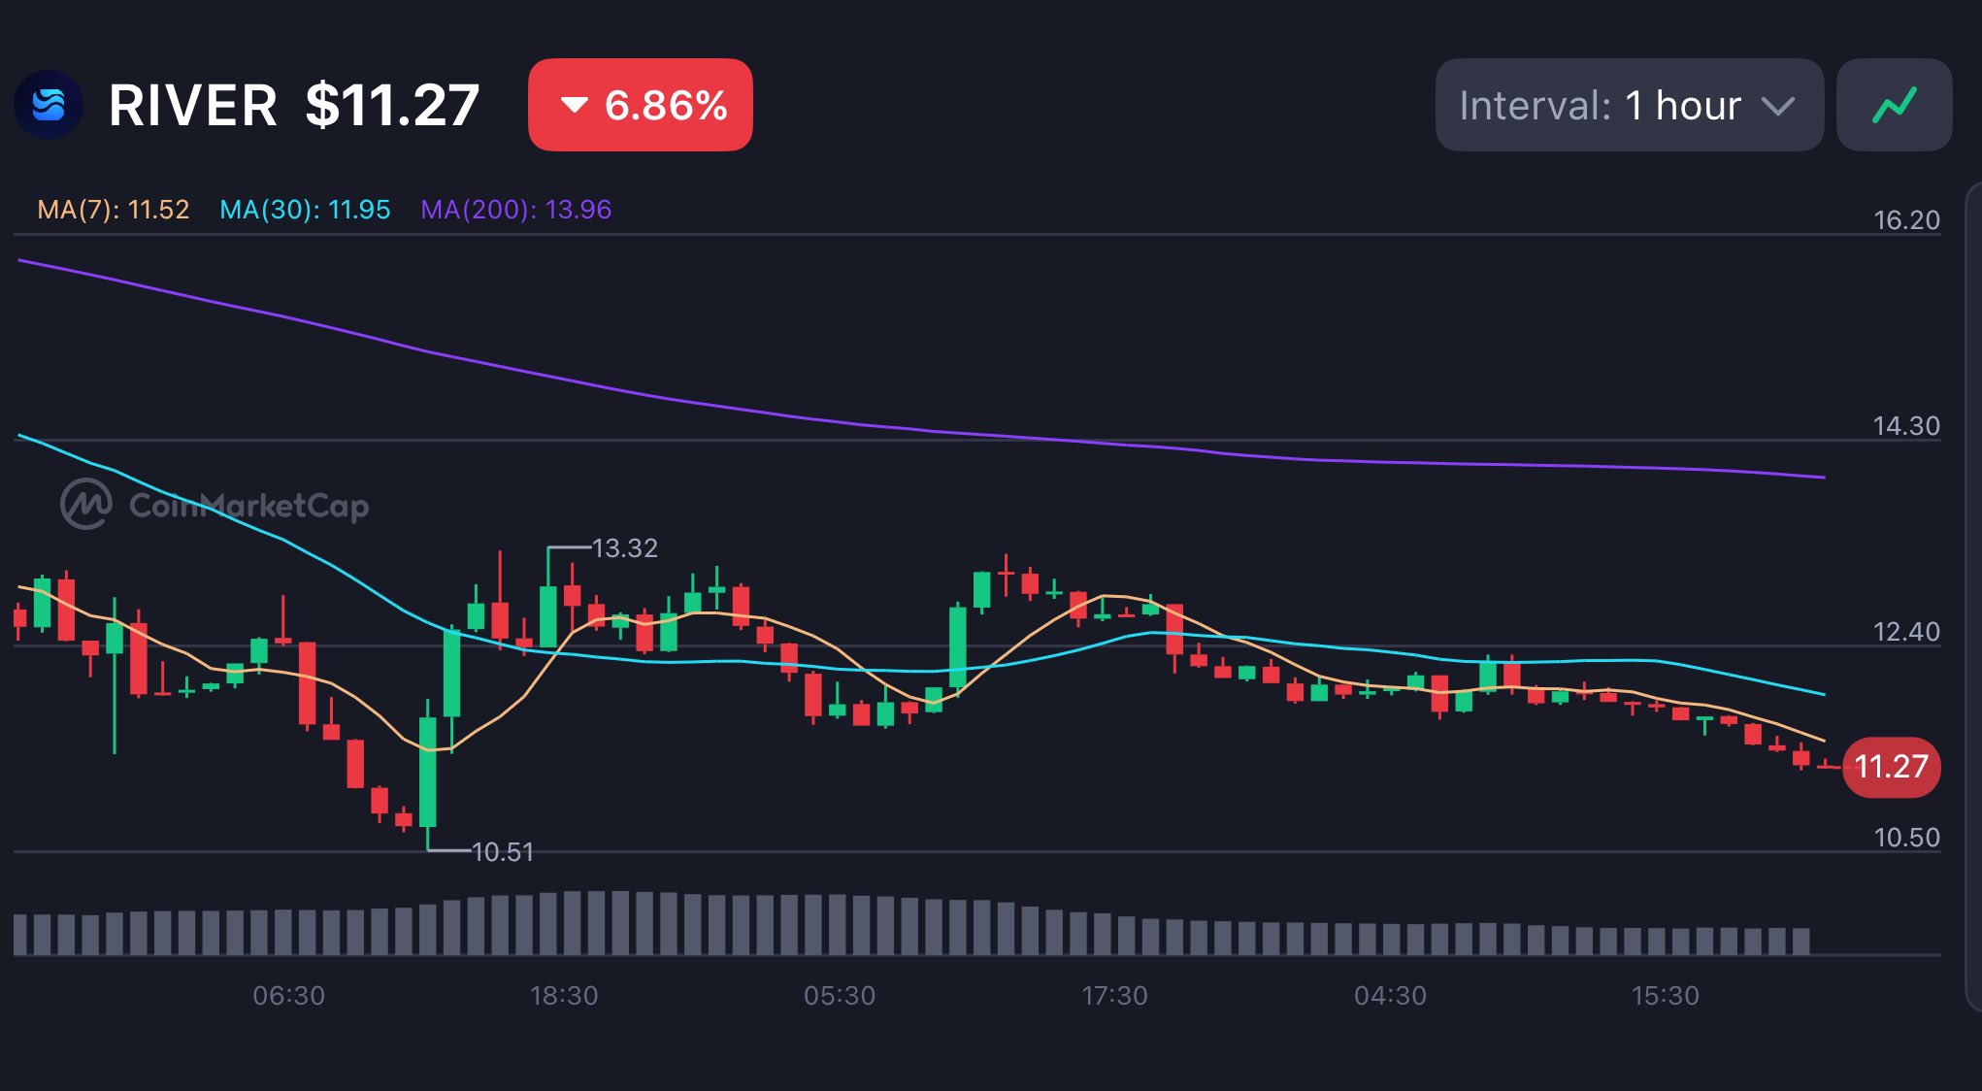Viewport: 1982px width, 1091px height.
Task: Click the vertical scrollbar on right edge
Action: click(x=1974, y=594)
